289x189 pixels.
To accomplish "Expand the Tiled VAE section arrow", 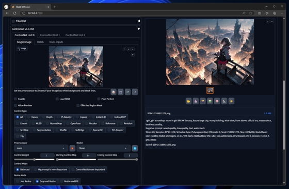I will 139,21.
